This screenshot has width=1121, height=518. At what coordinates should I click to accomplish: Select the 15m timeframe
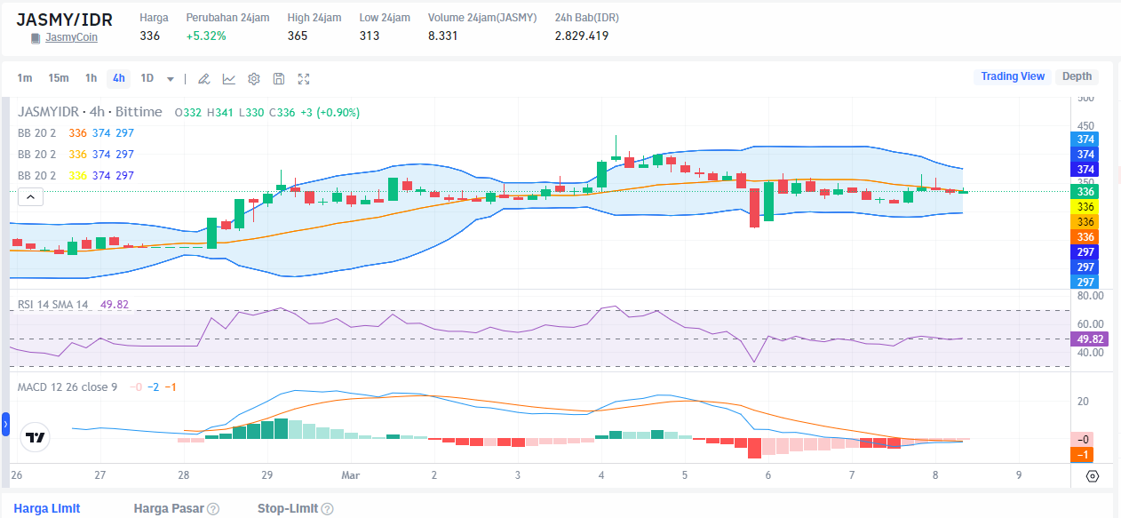tap(59, 78)
